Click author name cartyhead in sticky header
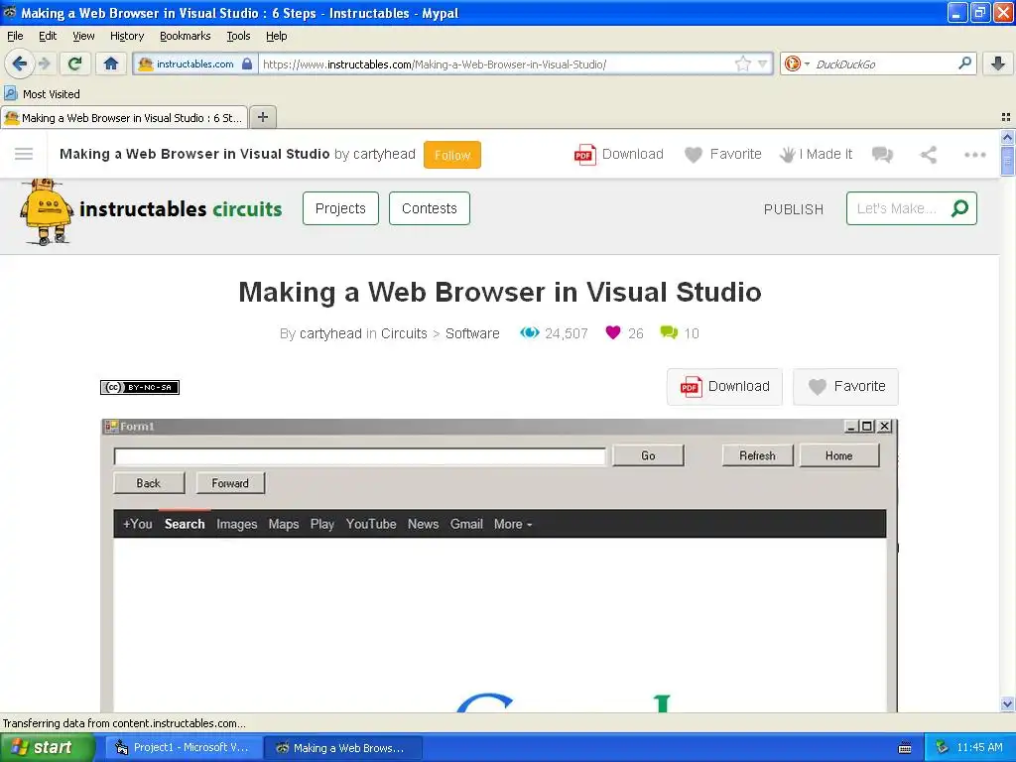The height and width of the screenshot is (762, 1016). coord(384,154)
